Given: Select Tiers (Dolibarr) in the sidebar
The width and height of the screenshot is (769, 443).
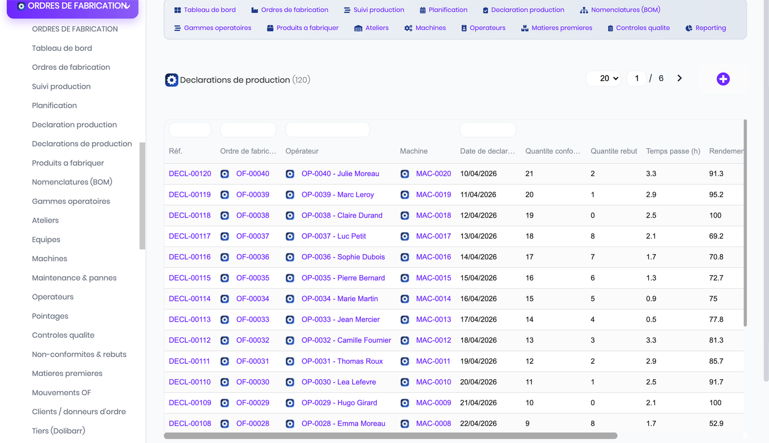Looking at the screenshot, I should [x=59, y=431].
